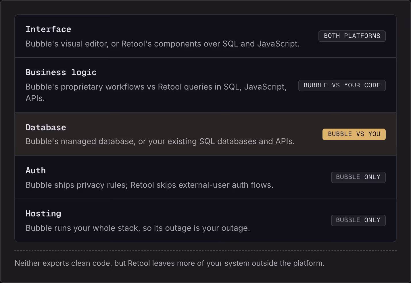Click the text about Bubble ships privacy rules
411x283 pixels.
149,185
